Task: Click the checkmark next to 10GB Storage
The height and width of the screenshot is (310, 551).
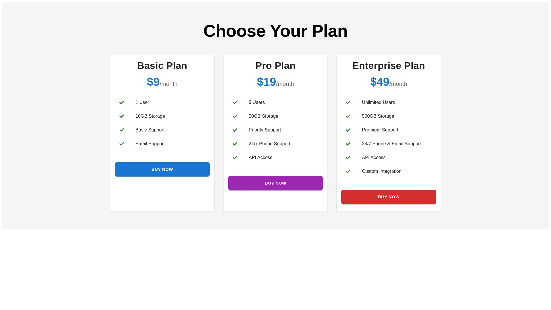Action: point(122,116)
